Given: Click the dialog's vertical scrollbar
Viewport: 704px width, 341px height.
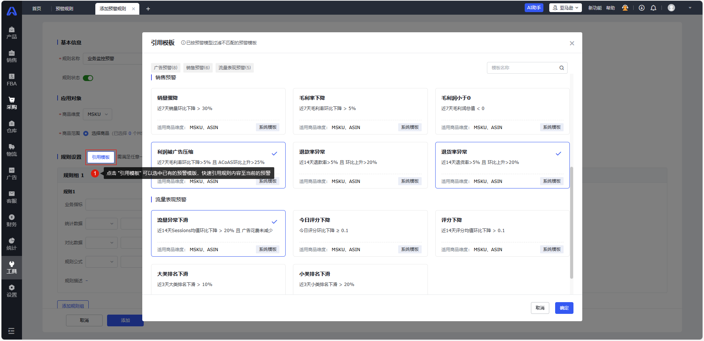Looking at the screenshot, I should click(571, 223).
